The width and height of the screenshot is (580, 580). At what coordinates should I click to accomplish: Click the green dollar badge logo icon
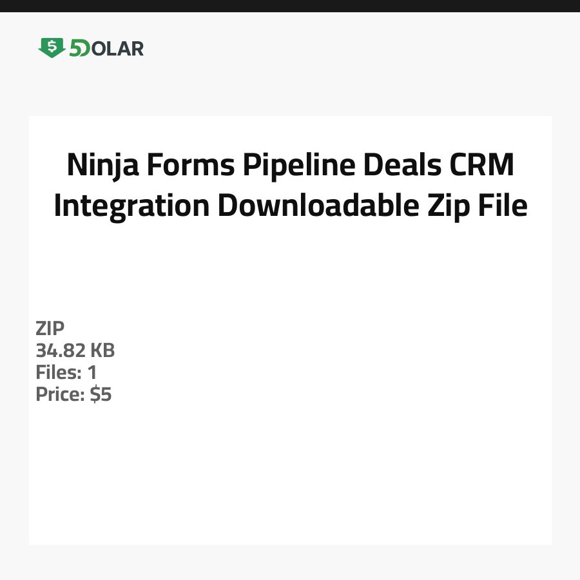pos(52,48)
